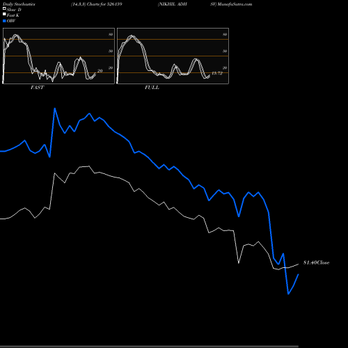Open the FULL stochastic thumbnail chart

click(173, 56)
